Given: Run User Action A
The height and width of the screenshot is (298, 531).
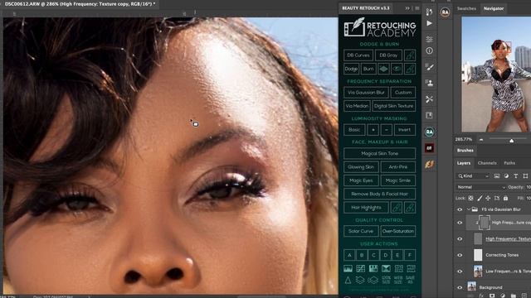Looking at the screenshot, I should 349,255.
